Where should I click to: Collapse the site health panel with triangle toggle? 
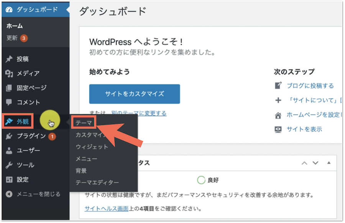click(329, 163)
